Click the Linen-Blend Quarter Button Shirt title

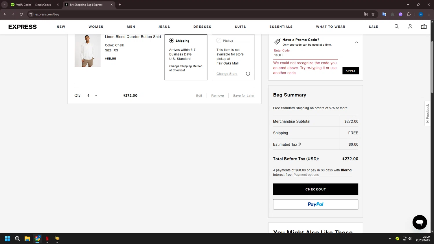coord(133,37)
